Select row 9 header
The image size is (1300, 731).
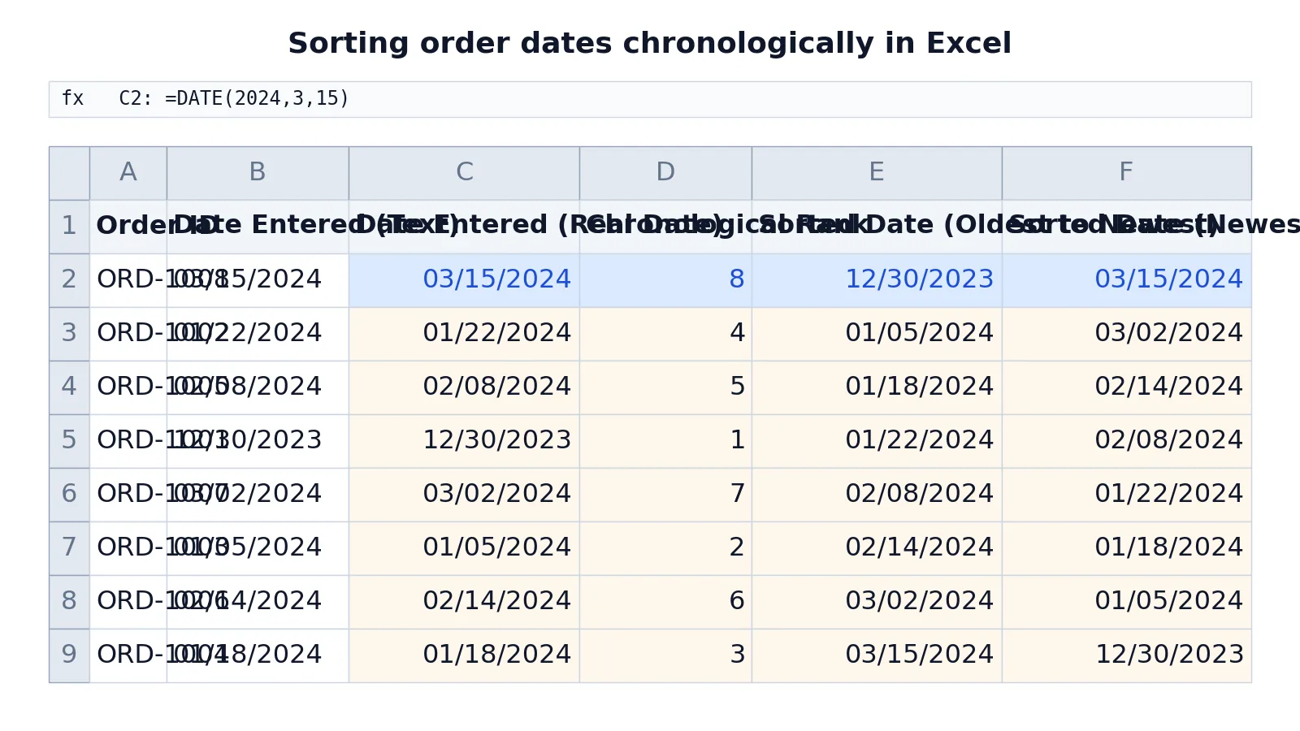click(69, 655)
